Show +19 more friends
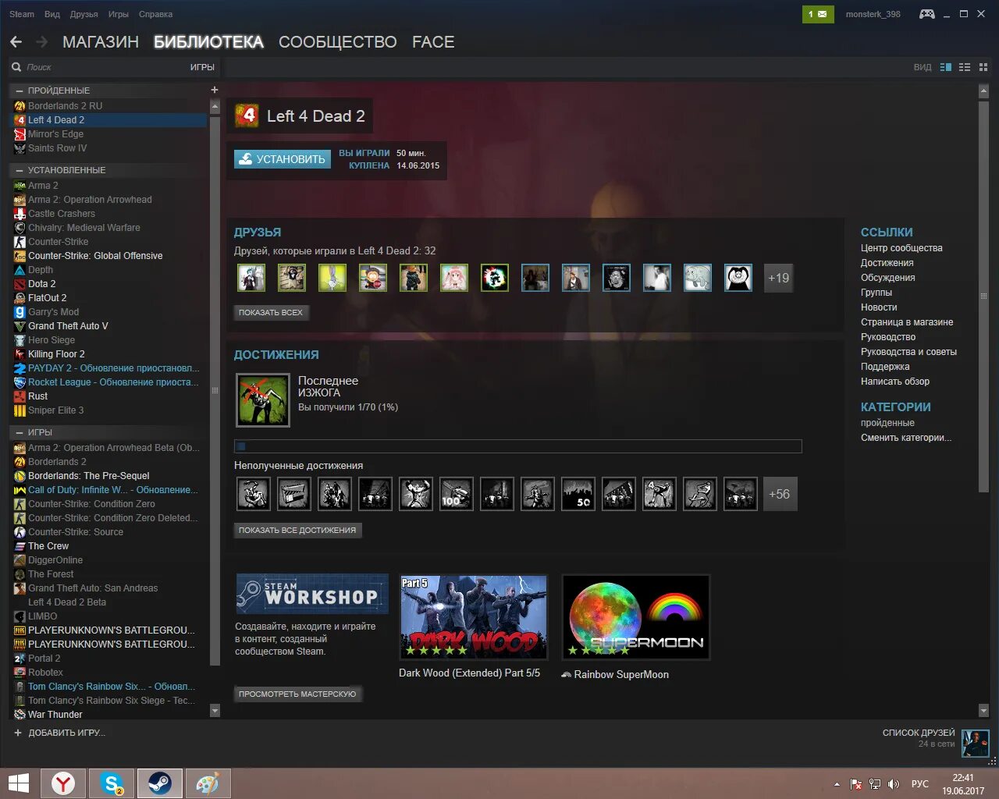999x799 pixels. click(778, 278)
